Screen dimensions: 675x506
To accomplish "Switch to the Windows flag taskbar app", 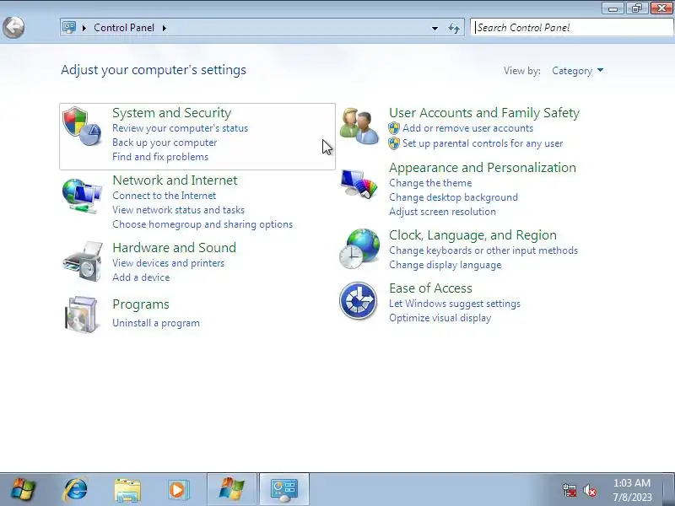I will pos(232,490).
